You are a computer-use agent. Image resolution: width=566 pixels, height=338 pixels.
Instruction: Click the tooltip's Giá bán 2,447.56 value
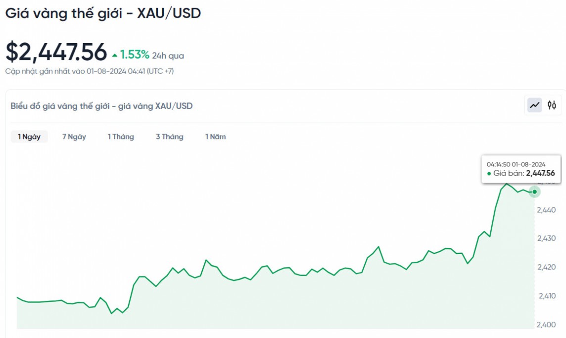pos(540,173)
